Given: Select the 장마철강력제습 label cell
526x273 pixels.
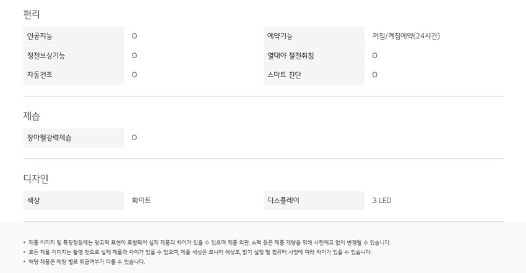Looking at the screenshot, I should [x=49, y=138].
